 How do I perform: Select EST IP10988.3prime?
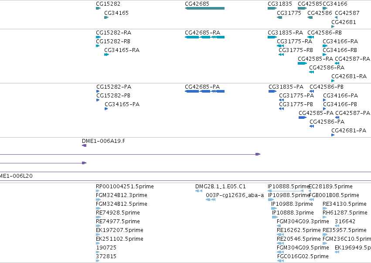(x=292, y=204)
